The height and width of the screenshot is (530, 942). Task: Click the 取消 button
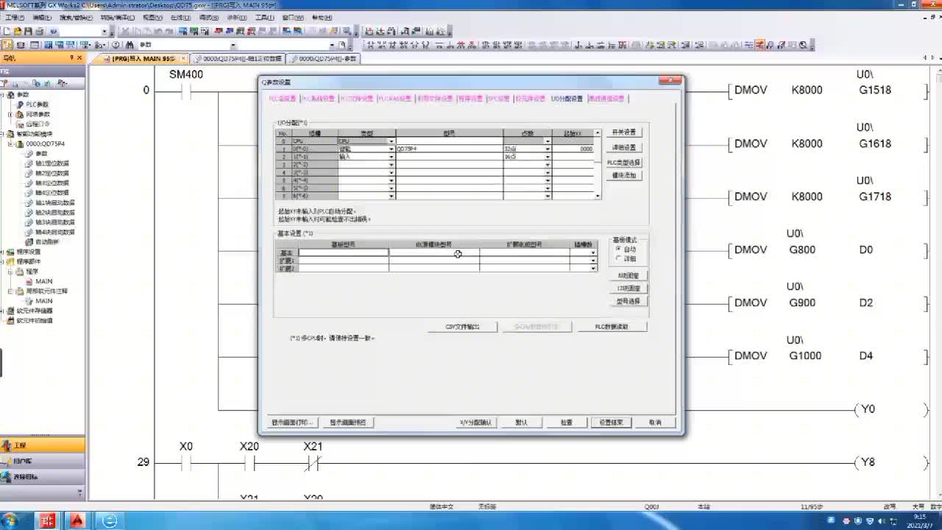(x=655, y=423)
